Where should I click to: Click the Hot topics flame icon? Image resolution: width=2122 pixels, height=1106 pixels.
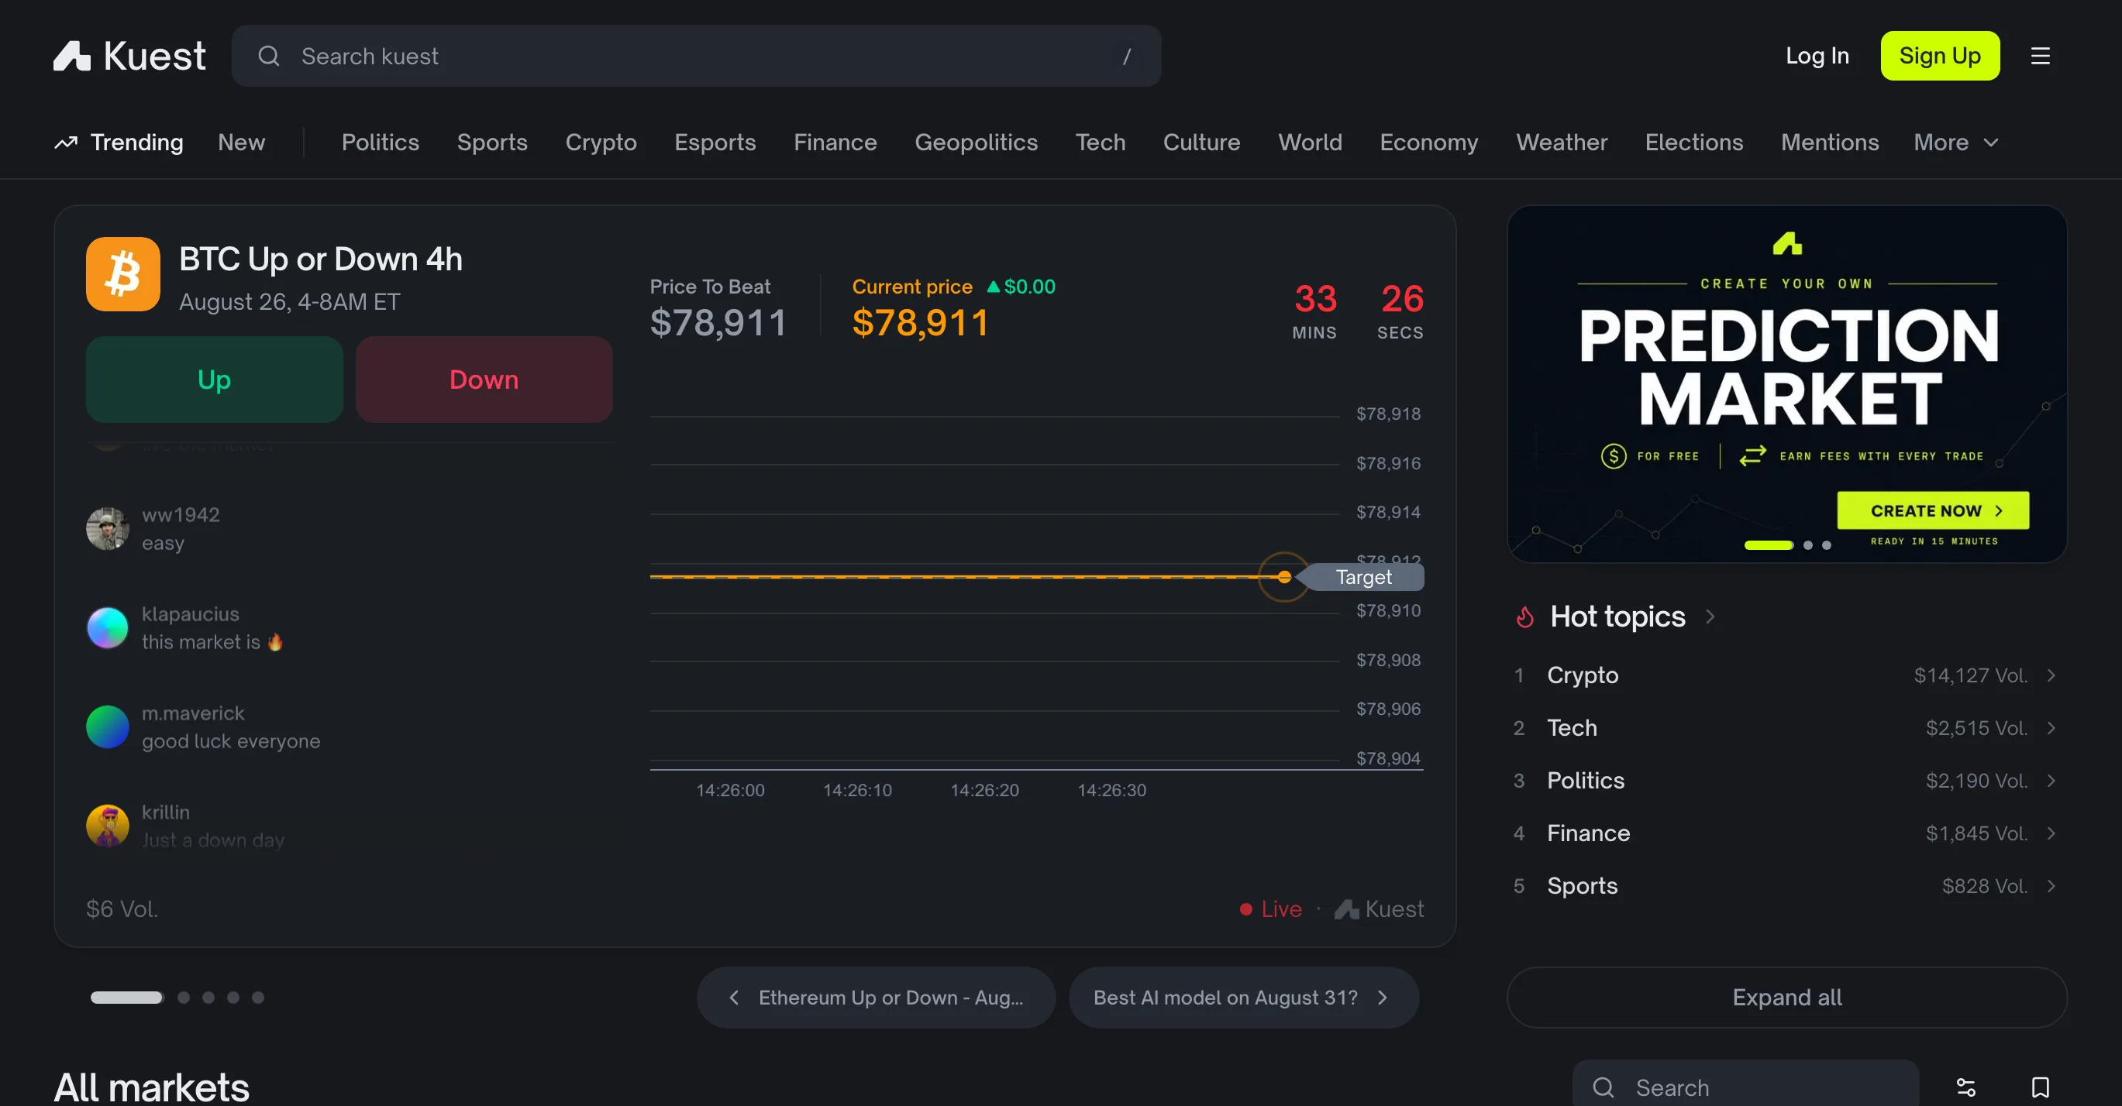tap(1524, 617)
